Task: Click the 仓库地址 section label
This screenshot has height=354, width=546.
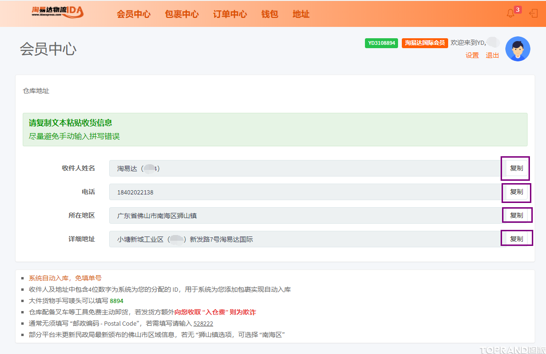Action: pos(36,91)
